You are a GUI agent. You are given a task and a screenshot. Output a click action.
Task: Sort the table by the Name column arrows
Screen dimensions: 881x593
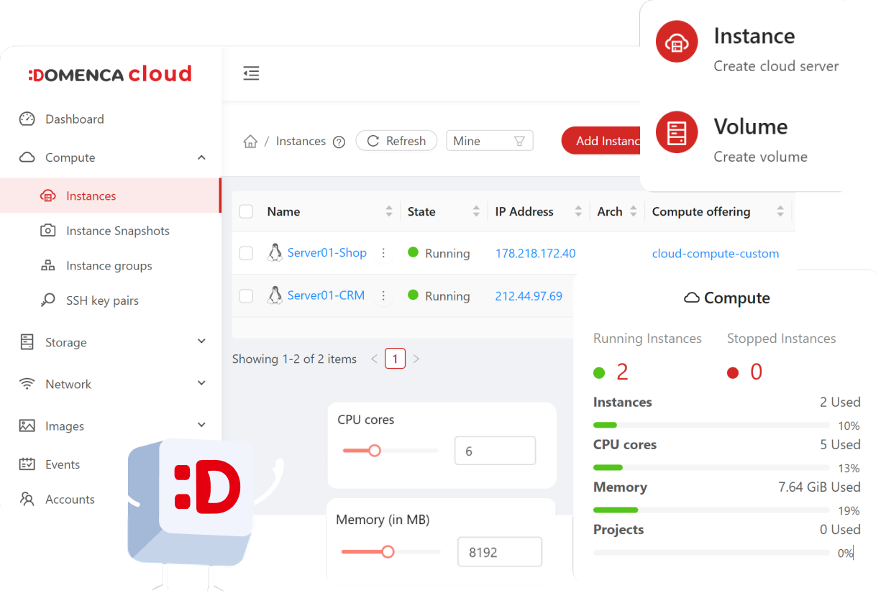[389, 211]
